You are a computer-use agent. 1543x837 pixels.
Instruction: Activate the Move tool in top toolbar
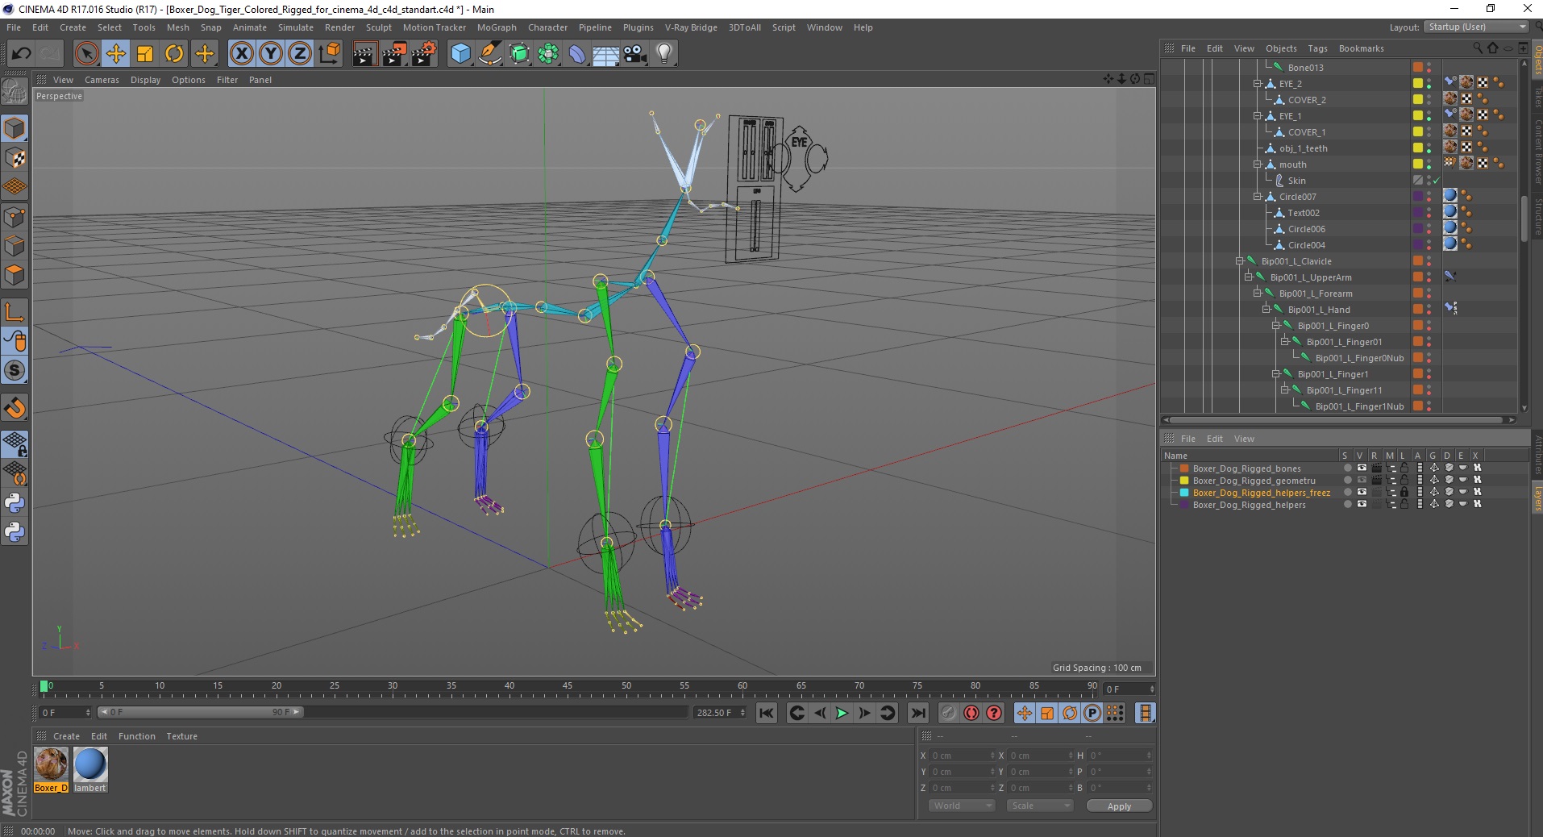[116, 54]
